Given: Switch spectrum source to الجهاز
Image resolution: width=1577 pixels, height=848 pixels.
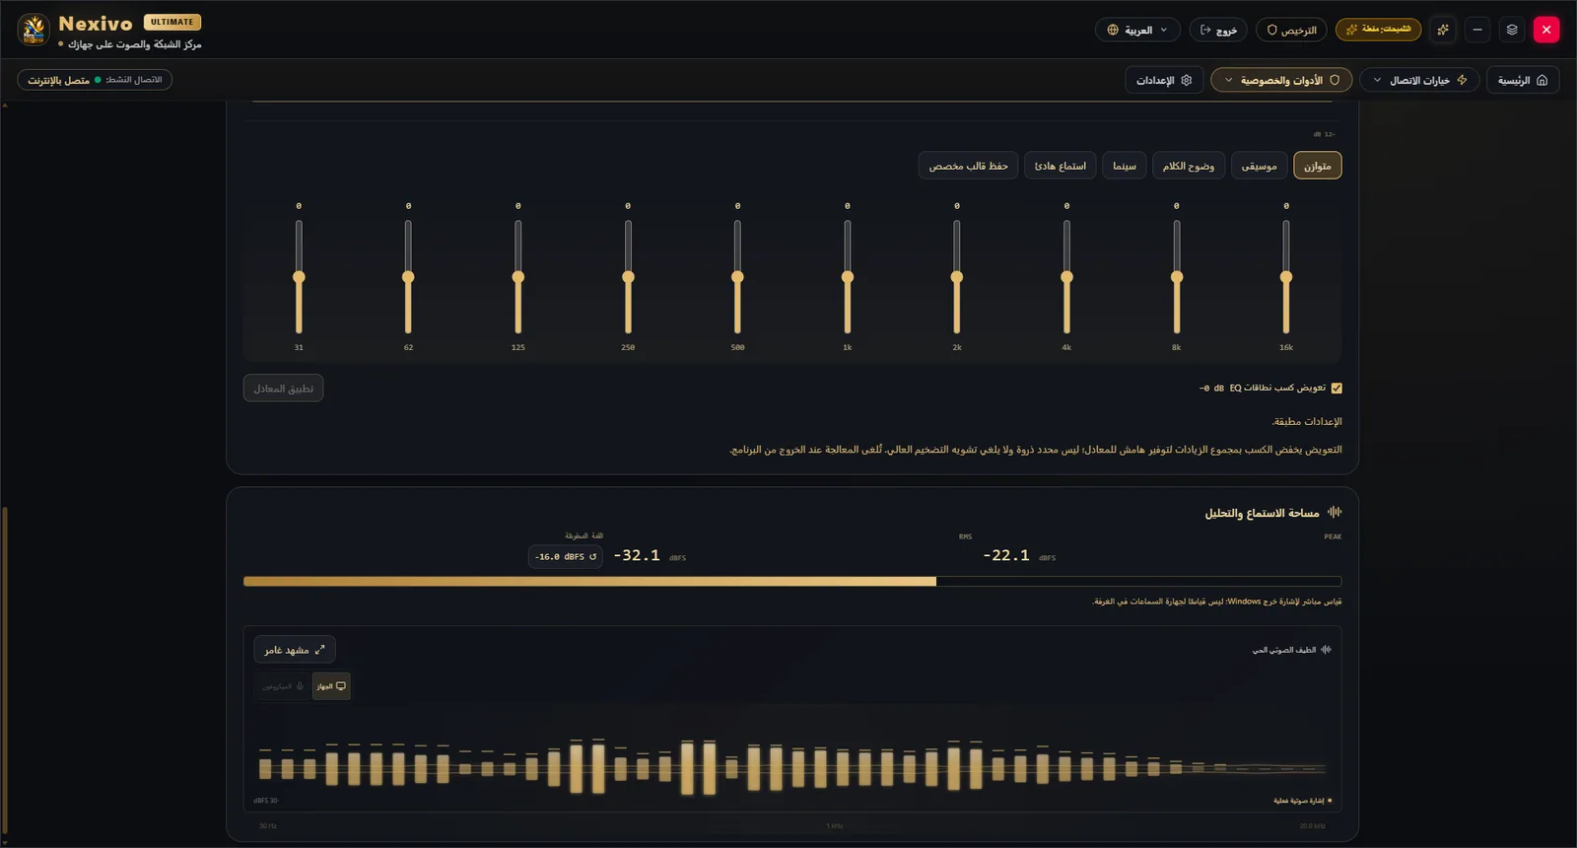Looking at the screenshot, I should click(331, 686).
